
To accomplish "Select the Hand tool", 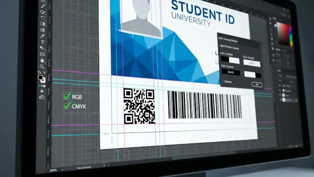I will [x=42, y=60].
